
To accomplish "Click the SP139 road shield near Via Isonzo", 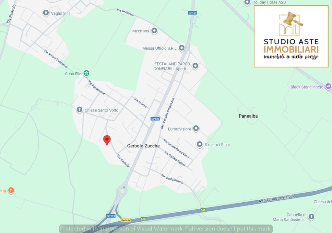I will click(x=155, y=119).
